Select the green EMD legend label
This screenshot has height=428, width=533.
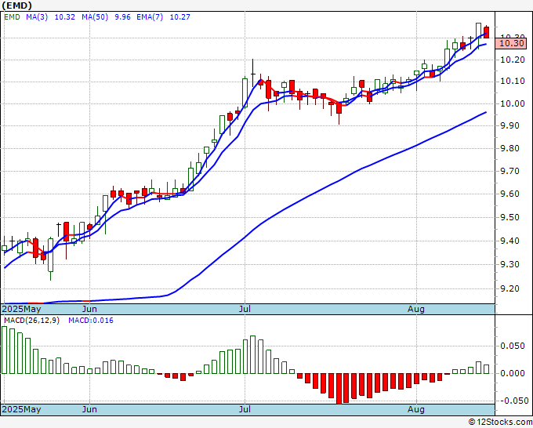(x=12, y=16)
